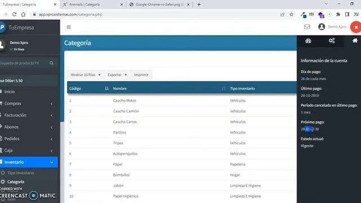Screen dimensions: 361x203
Task: Close the TuEmpresa | Categoría tab
Action: pos(55,5)
